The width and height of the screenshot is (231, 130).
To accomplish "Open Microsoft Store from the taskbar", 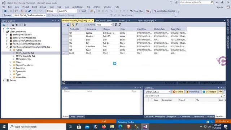I will point(79,127).
